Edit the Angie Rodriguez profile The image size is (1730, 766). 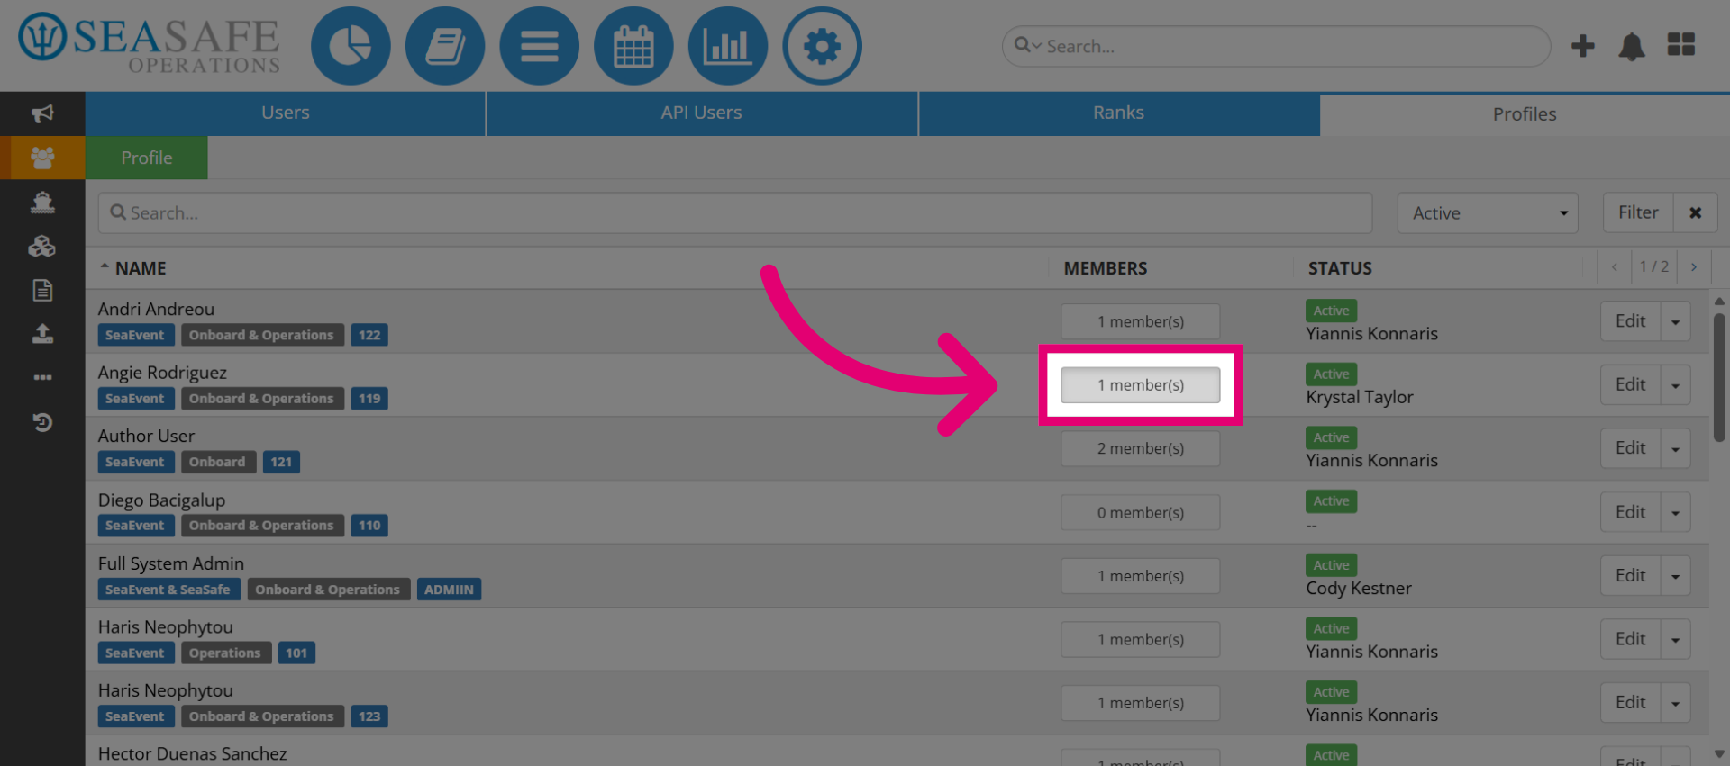click(x=1631, y=384)
